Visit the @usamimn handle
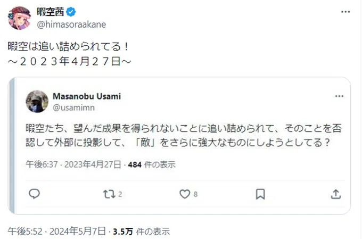 tap(73, 108)
